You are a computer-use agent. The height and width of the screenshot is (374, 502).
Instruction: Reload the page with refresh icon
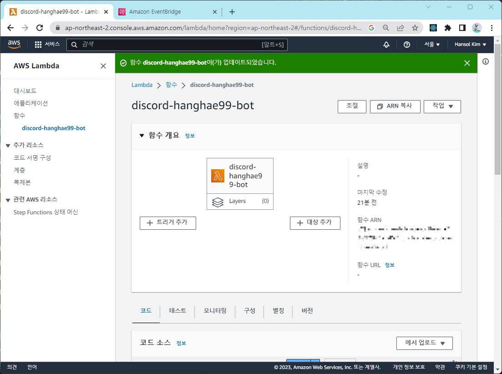click(x=40, y=28)
